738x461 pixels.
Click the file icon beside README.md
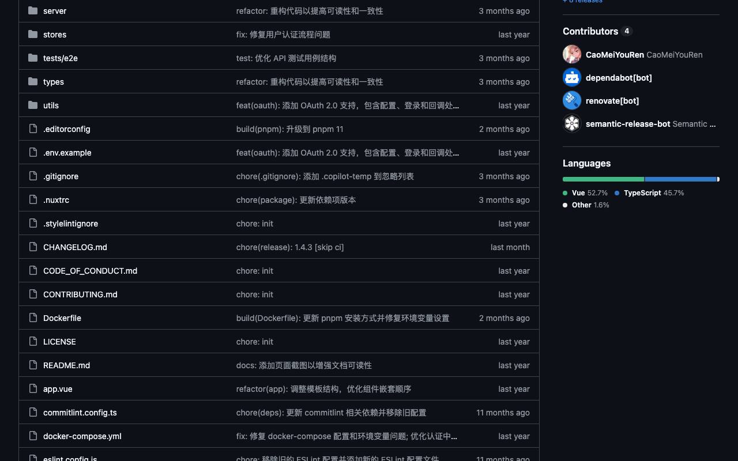33,365
